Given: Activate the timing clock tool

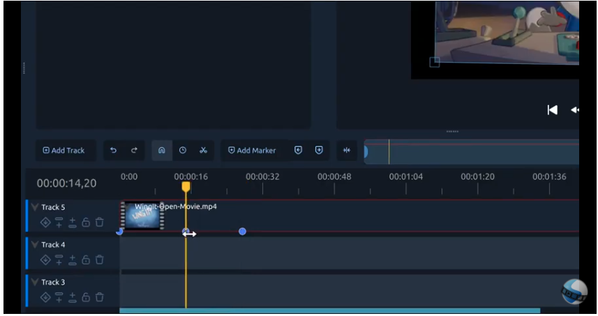Looking at the screenshot, I should 183,150.
